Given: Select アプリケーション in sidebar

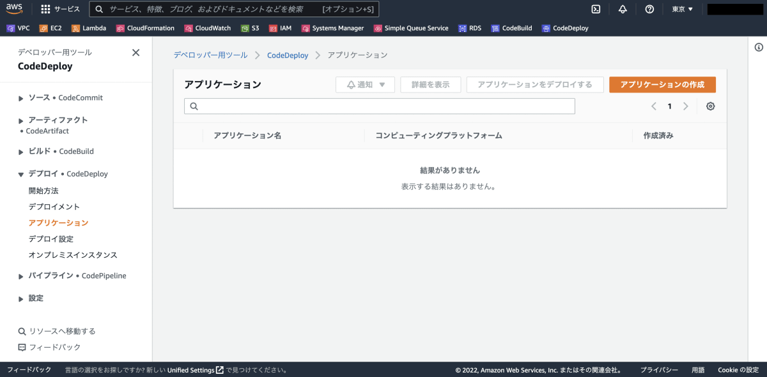Looking at the screenshot, I should (58, 223).
